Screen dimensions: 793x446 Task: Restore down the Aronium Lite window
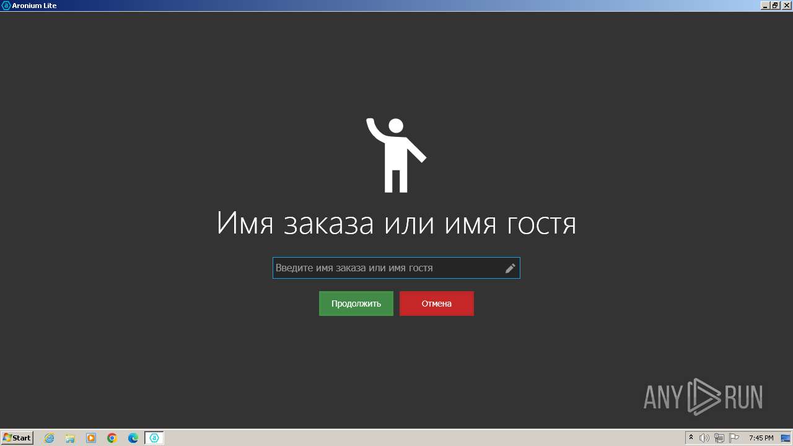pyautogui.click(x=774, y=6)
